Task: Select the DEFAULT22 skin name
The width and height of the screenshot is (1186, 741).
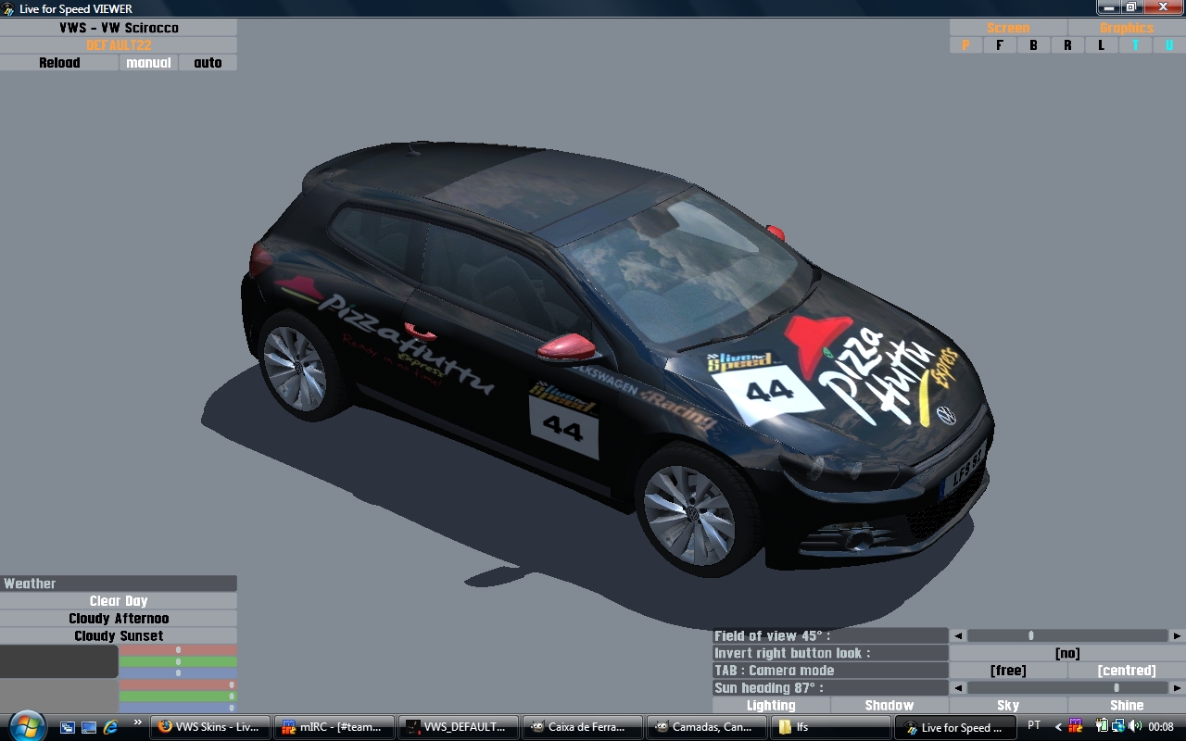Action: pos(119,45)
